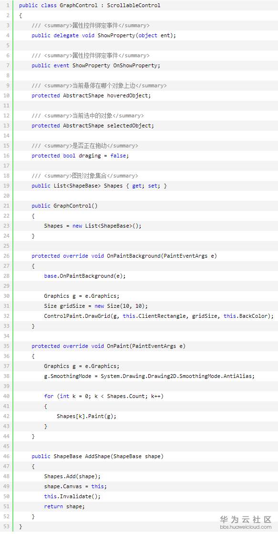This screenshot has height=534, width=278.
Task: Click the summary comment on line 6
Action: click(91, 55)
